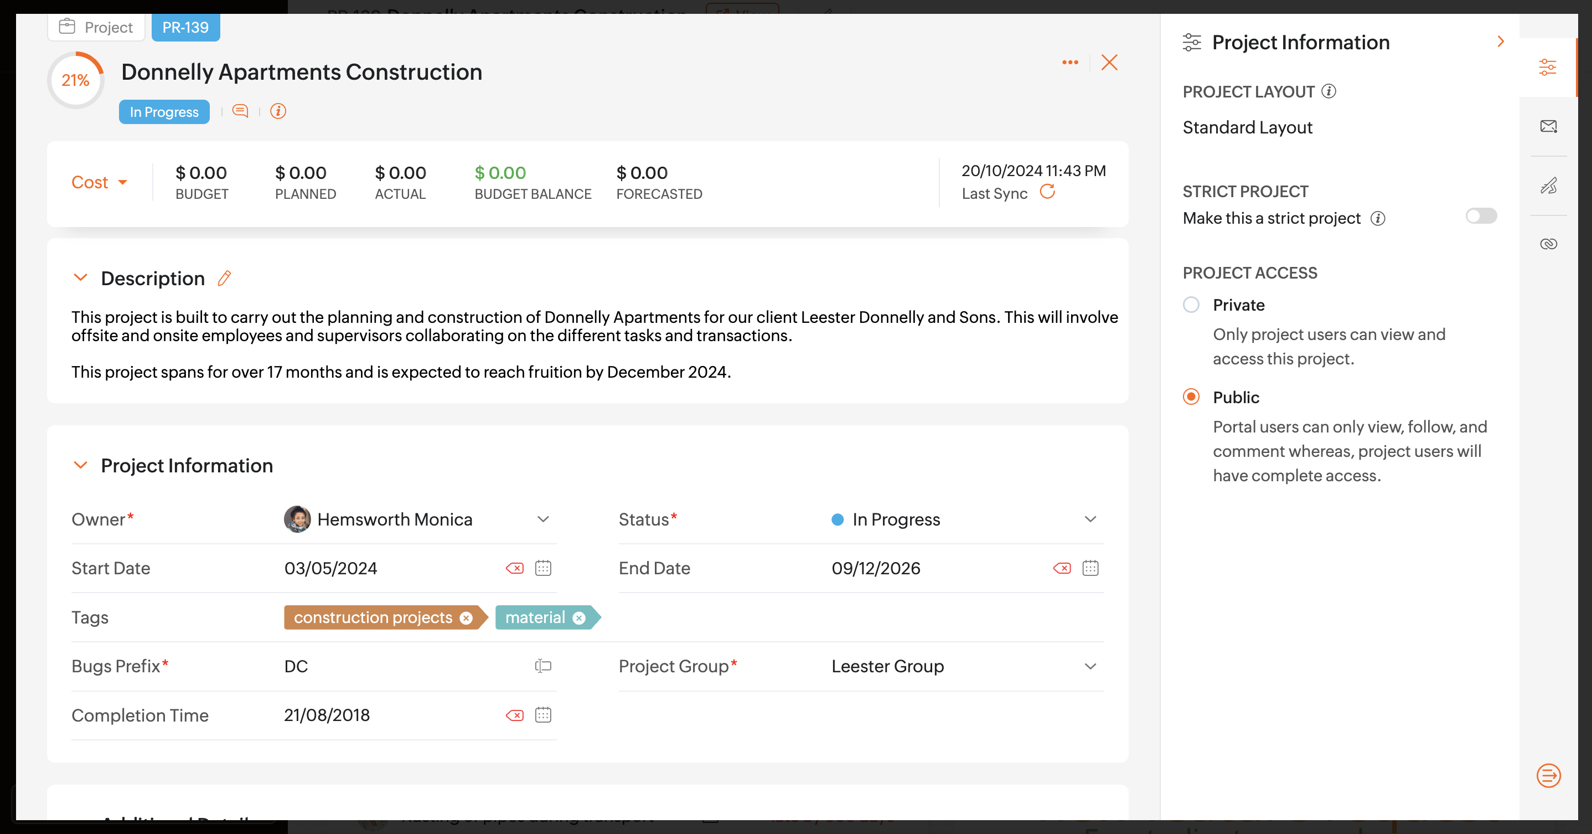Open the Cost dropdown
The width and height of the screenshot is (1592, 834).
point(99,182)
